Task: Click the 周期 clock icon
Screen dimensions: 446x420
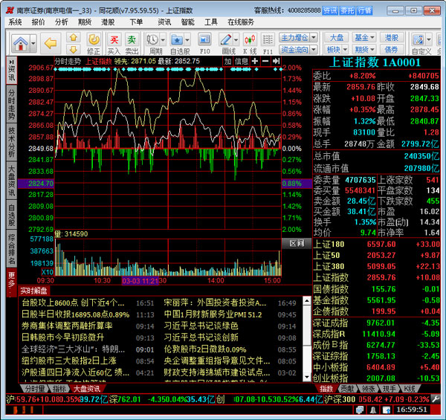Action: (x=152, y=39)
